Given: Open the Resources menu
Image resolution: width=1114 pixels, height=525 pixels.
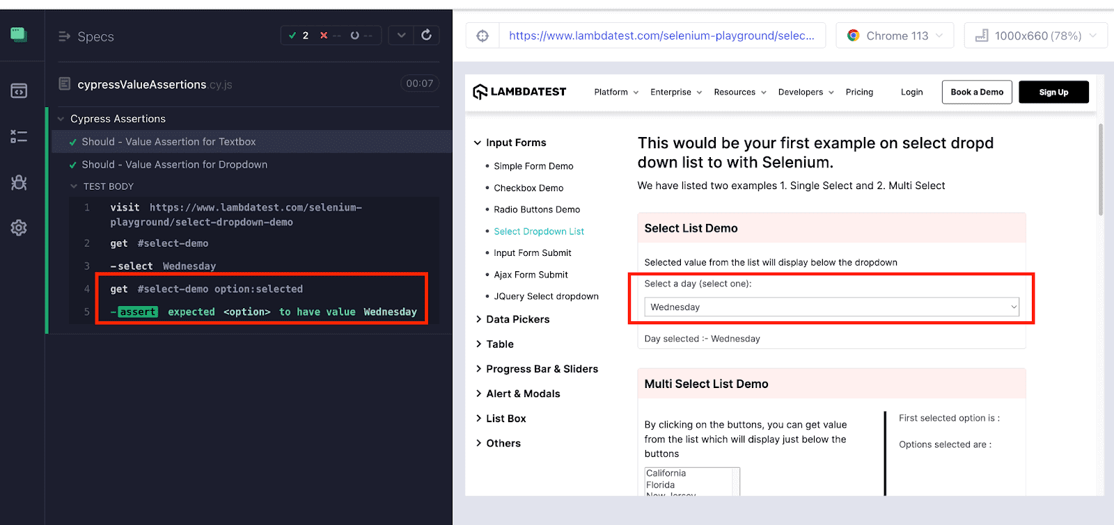Looking at the screenshot, I should click(x=740, y=92).
